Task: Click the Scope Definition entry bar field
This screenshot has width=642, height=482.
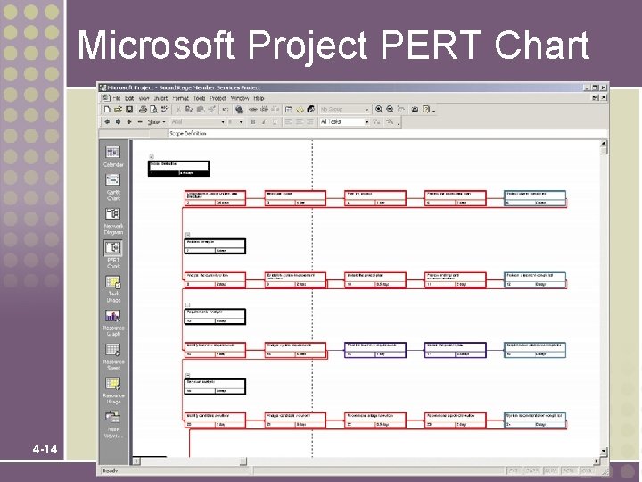Action: pyautogui.click(x=387, y=134)
